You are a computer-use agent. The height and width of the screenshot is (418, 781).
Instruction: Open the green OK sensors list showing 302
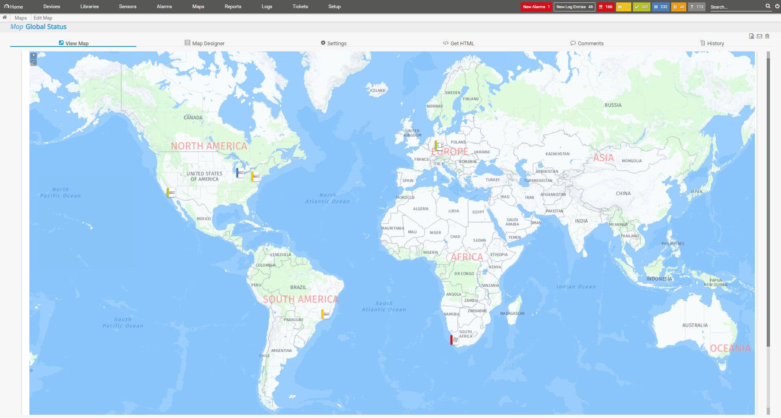pos(641,7)
